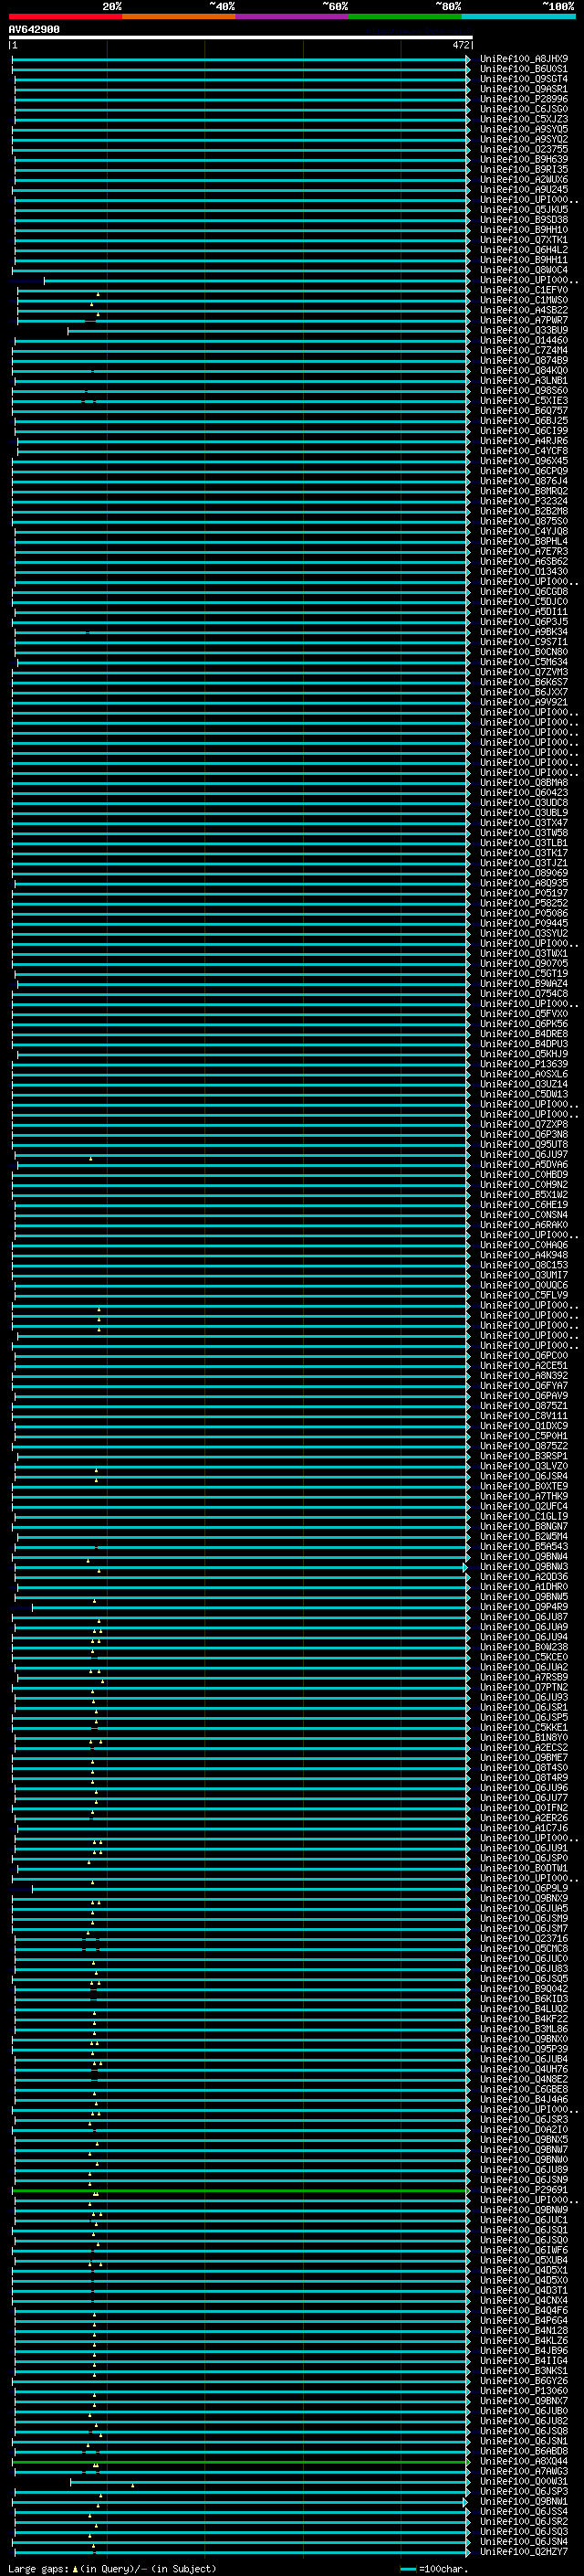Select the UniRef100_A2CE51 label
This screenshot has height=2576, width=584.
click(x=523, y=1365)
